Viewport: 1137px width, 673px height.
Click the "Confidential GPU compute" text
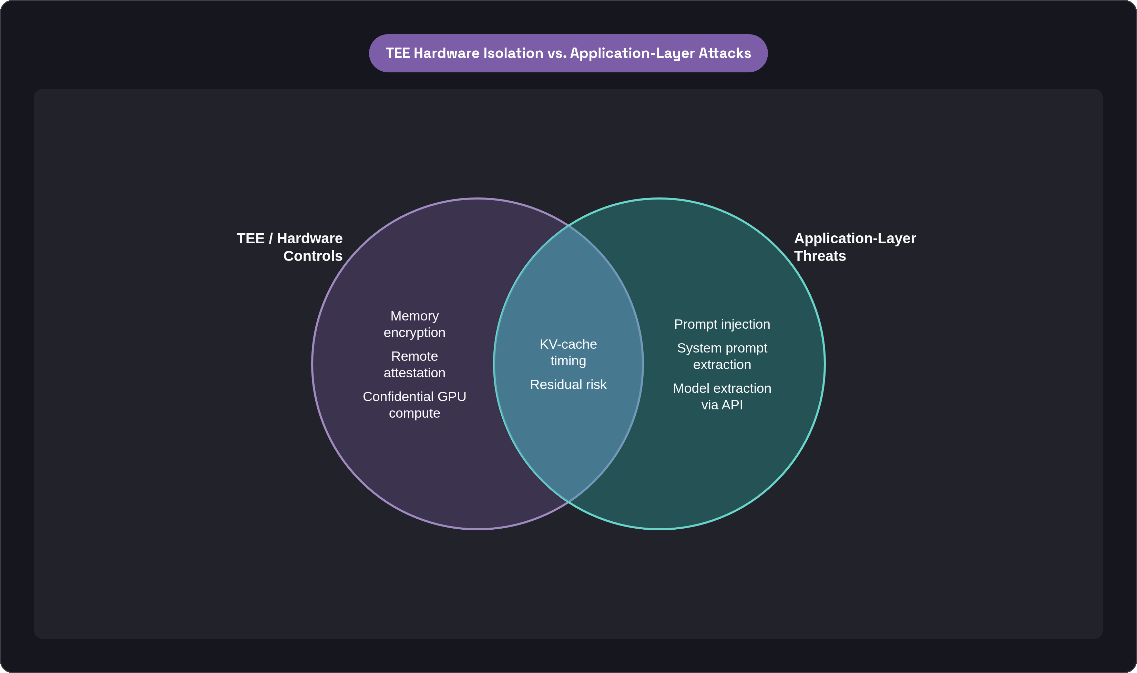click(414, 405)
